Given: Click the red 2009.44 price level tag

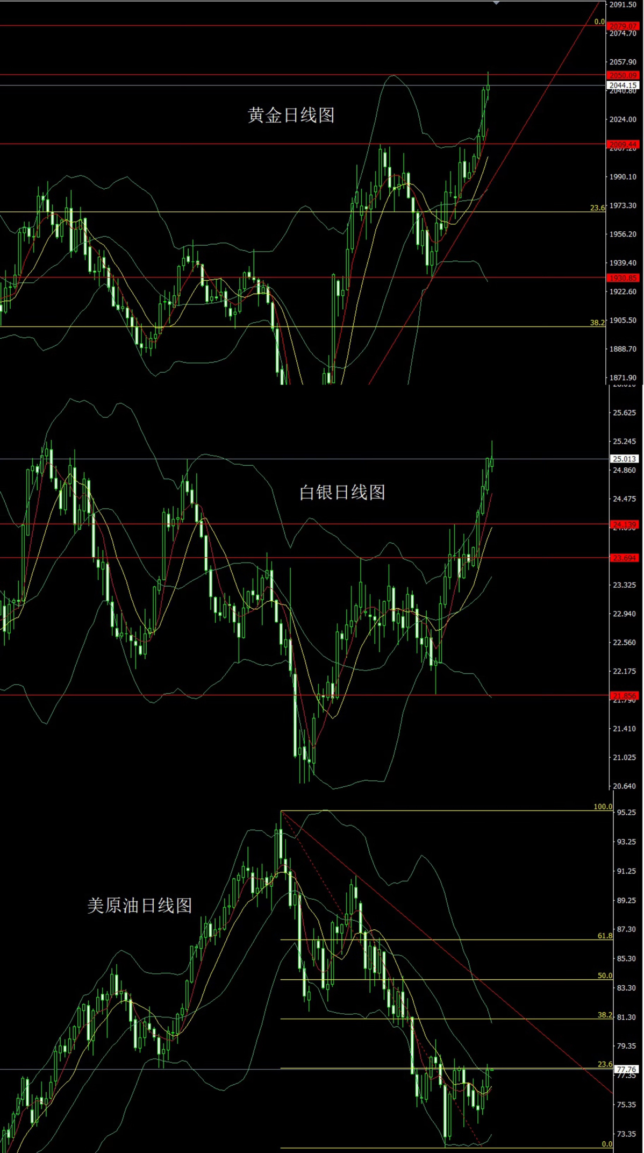Looking at the screenshot, I should coord(623,144).
